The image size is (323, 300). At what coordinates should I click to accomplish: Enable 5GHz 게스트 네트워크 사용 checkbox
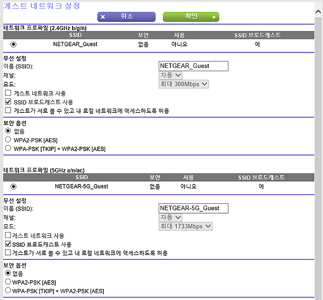click(x=8, y=235)
